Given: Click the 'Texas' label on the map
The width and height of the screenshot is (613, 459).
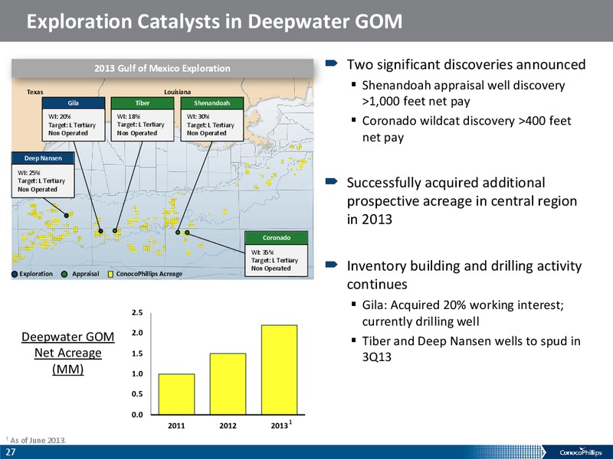Looking at the screenshot, I should click(x=34, y=92).
